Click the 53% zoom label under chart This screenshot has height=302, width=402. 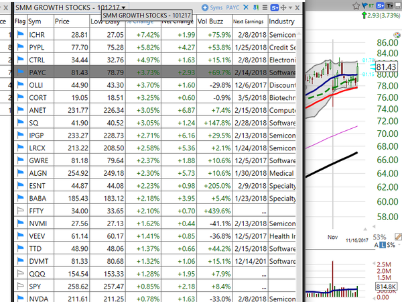click(x=379, y=237)
